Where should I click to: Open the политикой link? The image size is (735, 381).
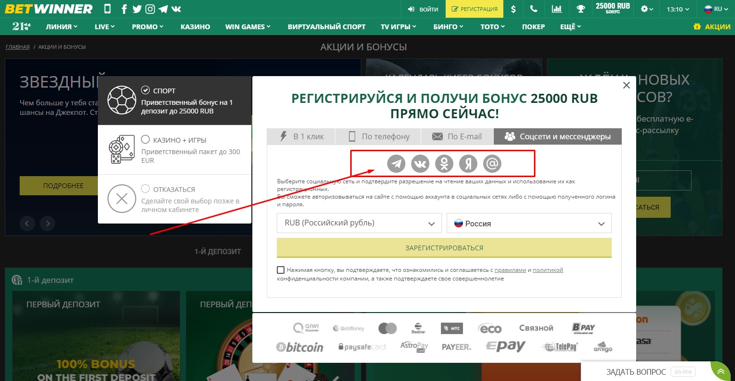tap(548, 270)
